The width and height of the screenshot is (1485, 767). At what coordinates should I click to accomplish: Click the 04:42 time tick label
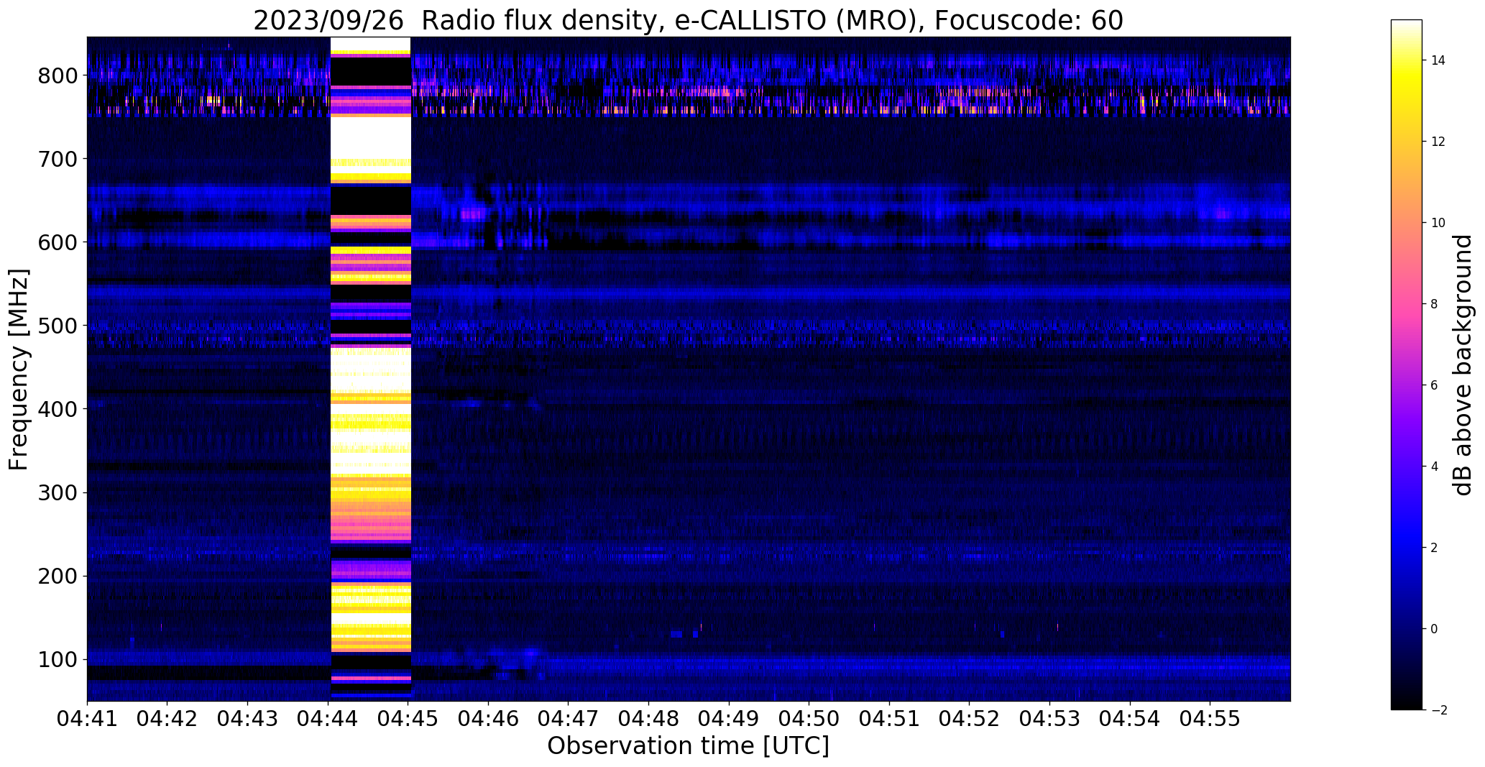[167, 718]
